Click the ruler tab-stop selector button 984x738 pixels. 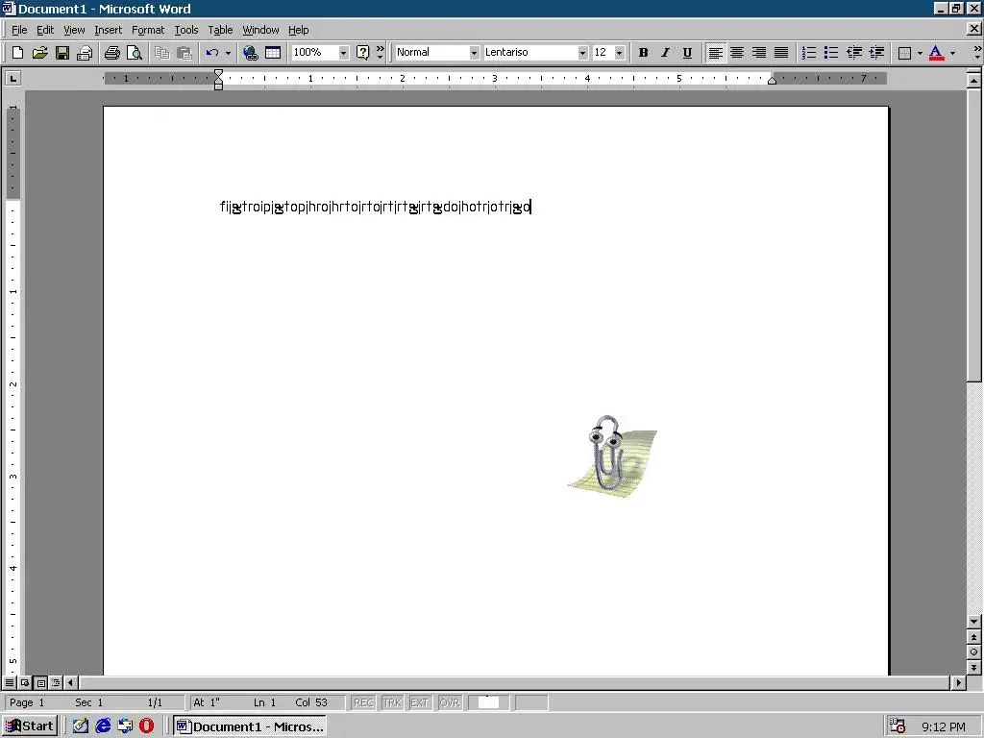(x=12, y=78)
